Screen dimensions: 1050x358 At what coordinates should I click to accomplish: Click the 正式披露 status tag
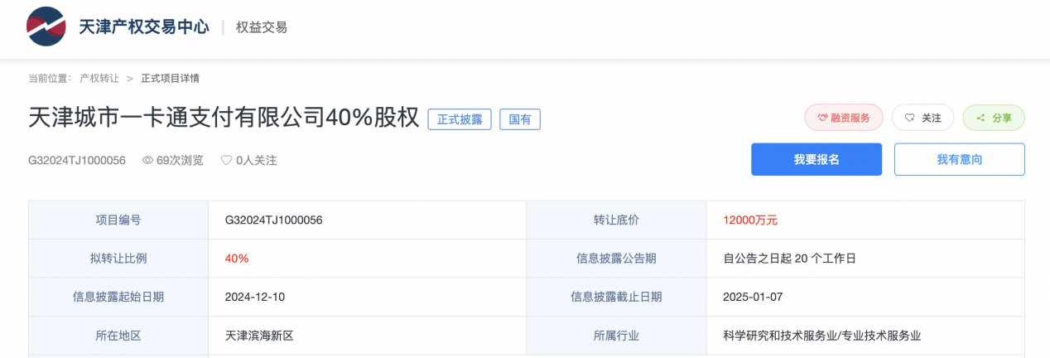(460, 119)
